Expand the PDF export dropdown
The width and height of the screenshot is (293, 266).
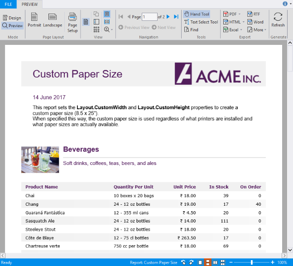(x=240, y=14)
